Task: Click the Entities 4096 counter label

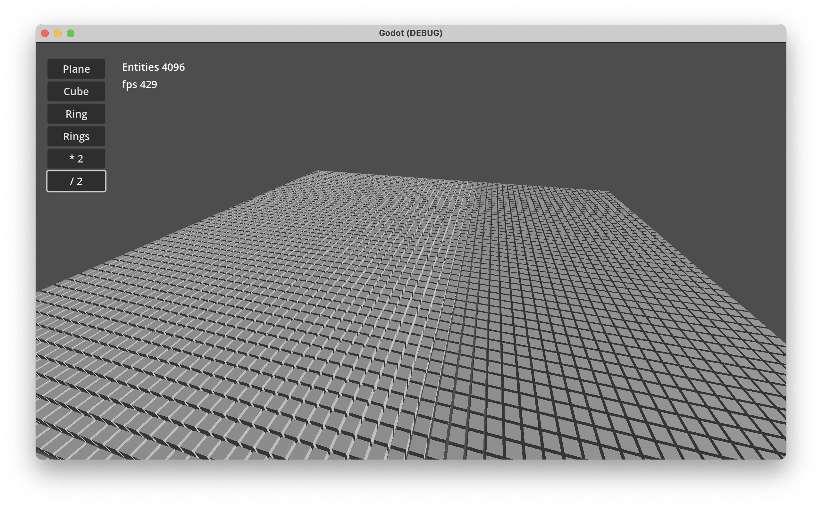Action: tap(153, 67)
